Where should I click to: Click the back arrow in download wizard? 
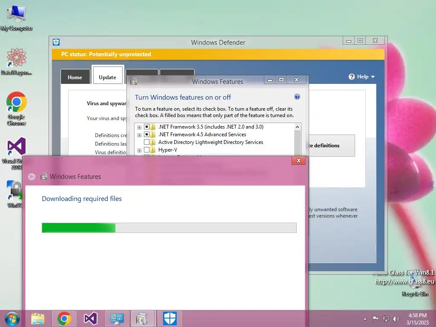(x=32, y=177)
